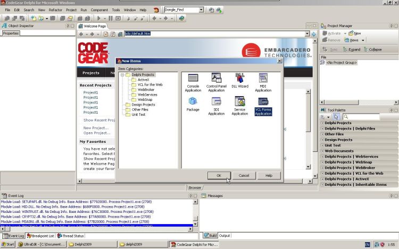
Task: Click the Pause toolbar icon
Action: (111, 18)
